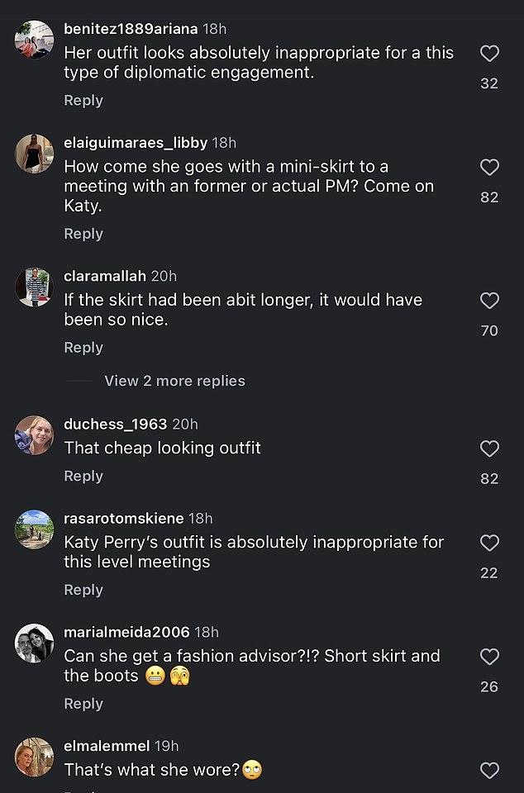The width and height of the screenshot is (524, 793).
Task: Open benitez1889ariana's profile picture
Action: (x=34, y=40)
